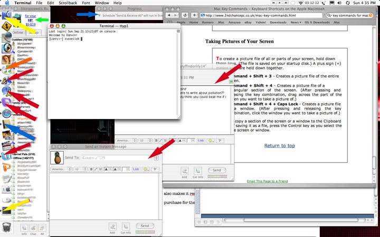Image resolution: width=380 pixels, height=237 pixels.
Task: Launch PowerPoint from the Dock
Action: click(6, 167)
